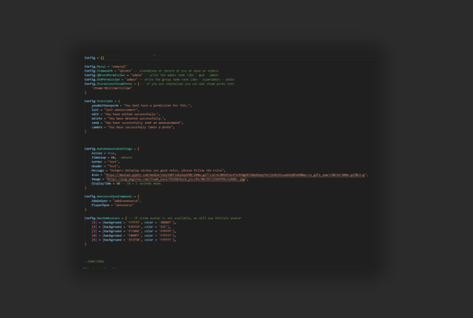The width and height of the screenshot is (473, 318).
Task: Select 'admin' in Config.QBCorePermission
Action: (x=135, y=75)
